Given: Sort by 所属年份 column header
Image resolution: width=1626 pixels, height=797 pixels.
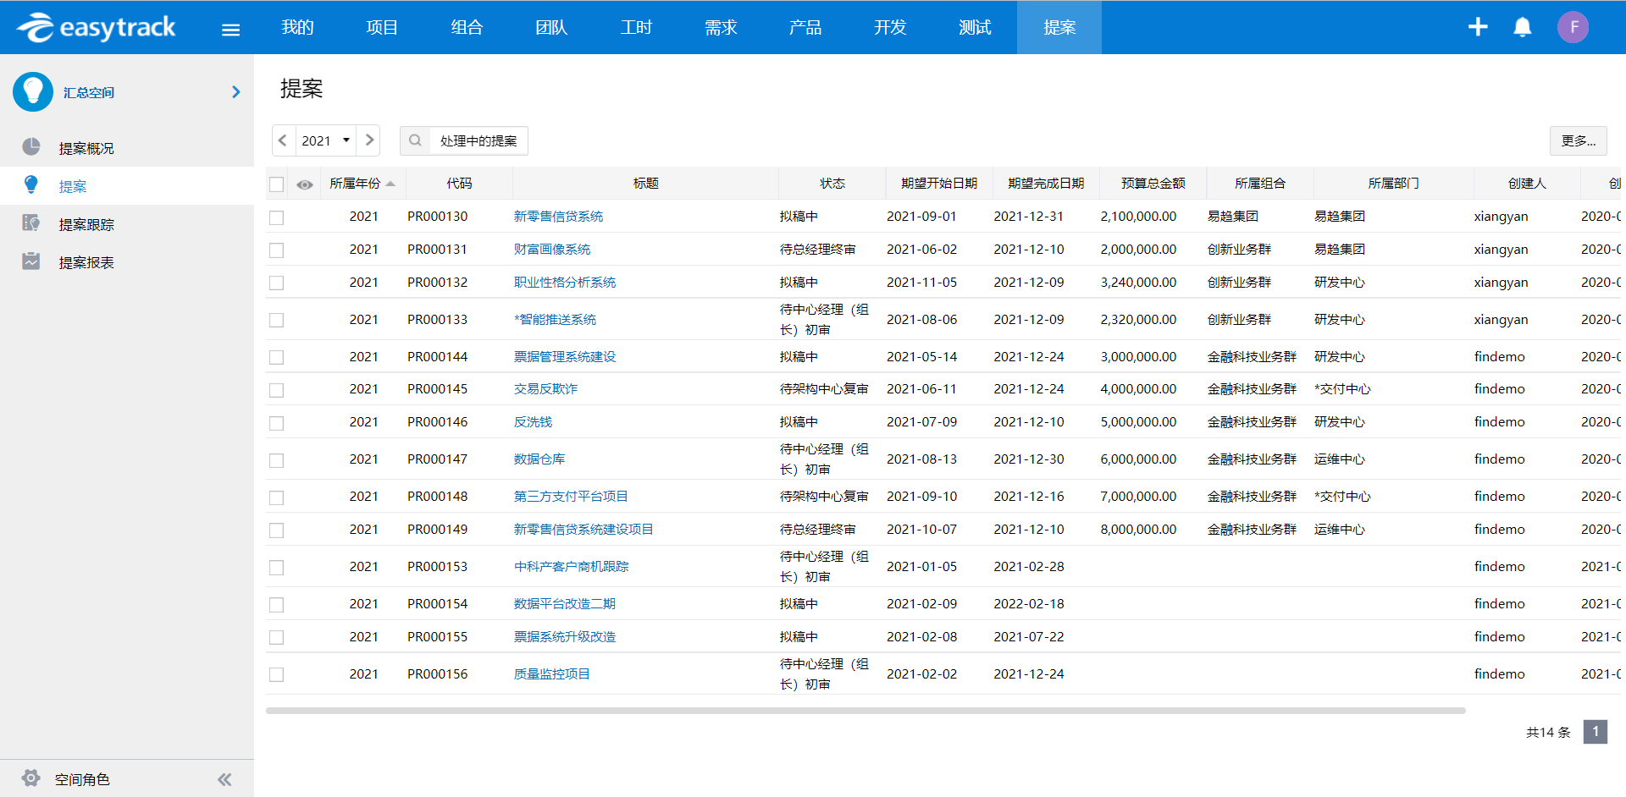Looking at the screenshot, I should click(362, 184).
